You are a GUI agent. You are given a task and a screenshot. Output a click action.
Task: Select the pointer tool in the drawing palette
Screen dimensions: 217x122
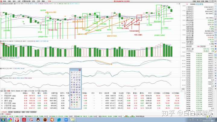[x=71, y=72]
